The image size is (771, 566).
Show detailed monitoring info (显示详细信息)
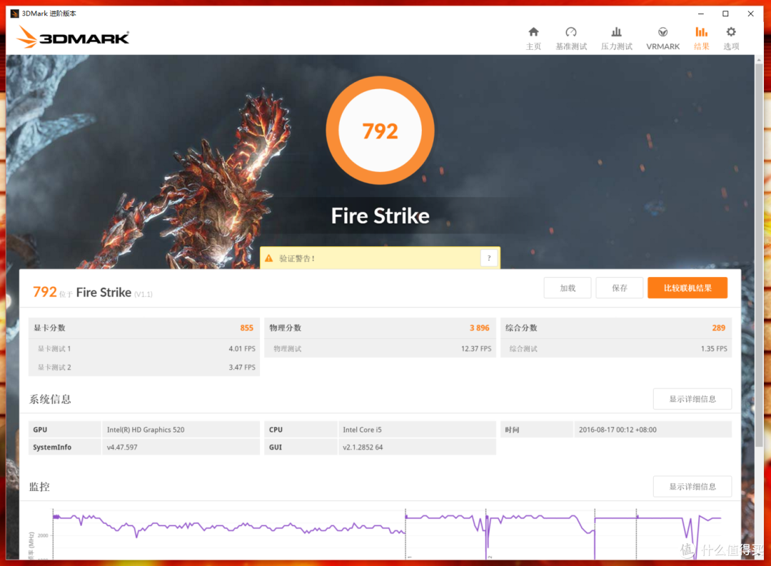point(692,486)
